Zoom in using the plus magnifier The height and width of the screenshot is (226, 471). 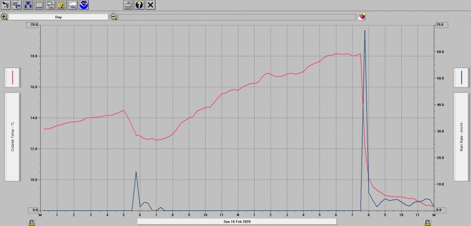pos(4,17)
